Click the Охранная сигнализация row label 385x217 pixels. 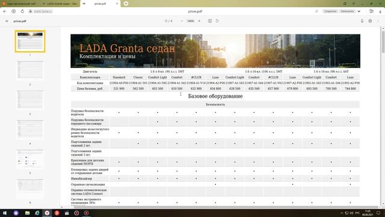pyautogui.click(x=88, y=184)
